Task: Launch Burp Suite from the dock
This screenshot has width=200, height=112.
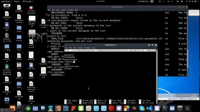Action: pos(58,108)
